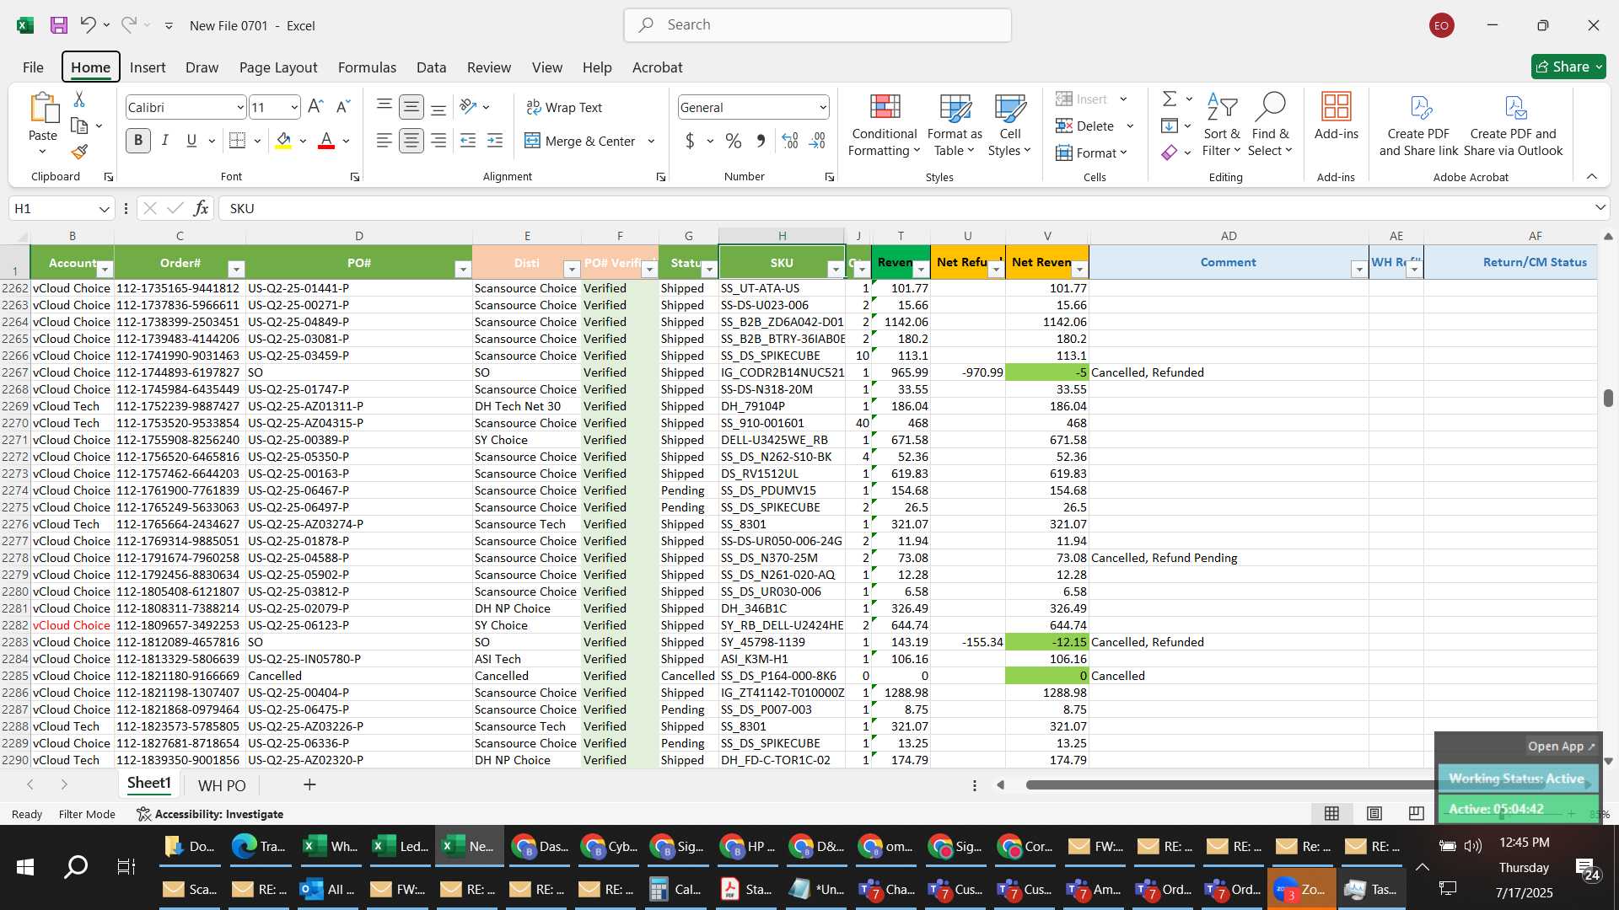The width and height of the screenshot is (1619, 910).
Task: Switch to the Data ribbon tab
Action: click(x=431, y=67)
